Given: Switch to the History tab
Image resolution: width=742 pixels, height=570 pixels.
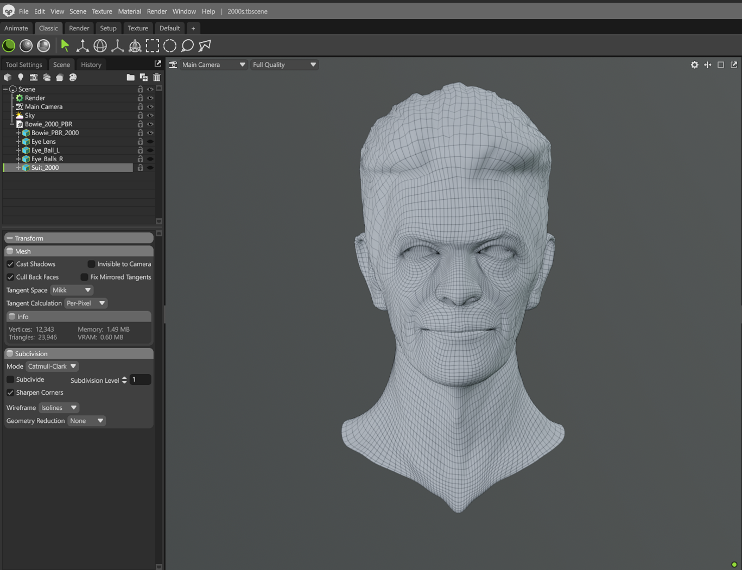Looking at the screenshot, I should pos(91,65).
